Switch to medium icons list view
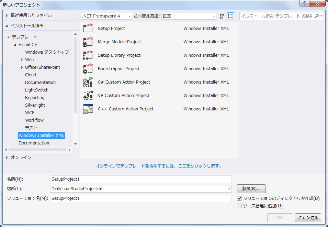The width and height of the screenshot is (328, 227). [x=230, y=16]
